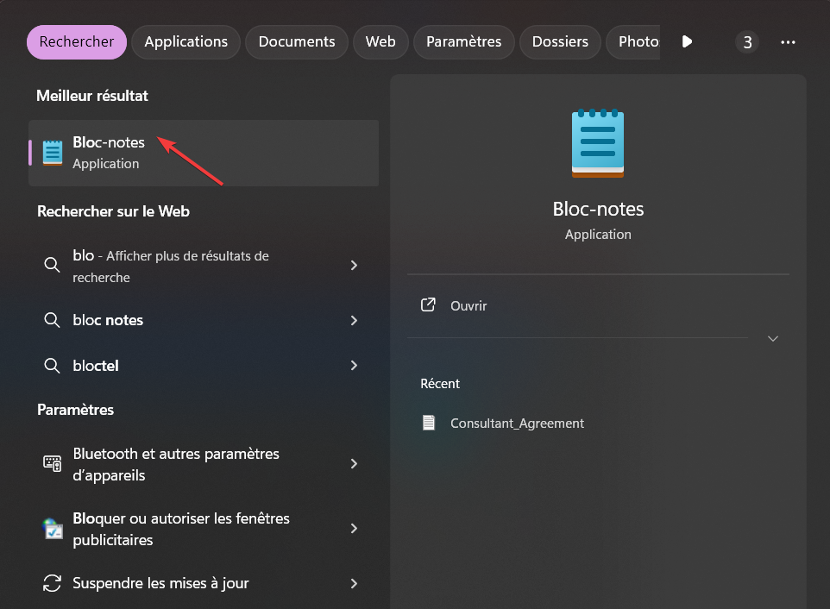Click the small Bloc-notes notepad icon
The image size is (830, 609).
[53, 153]
